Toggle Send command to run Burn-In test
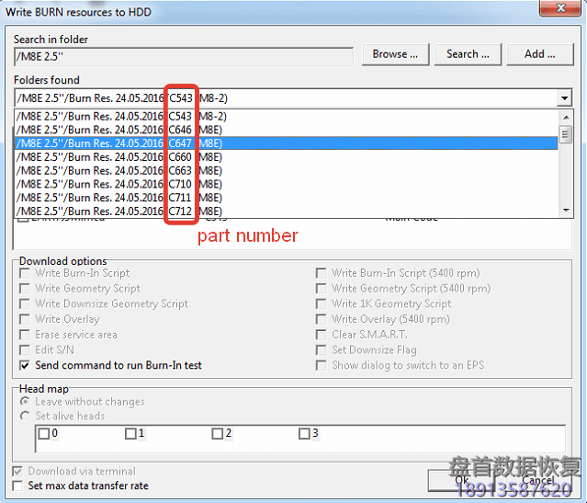 coord(25,366)
